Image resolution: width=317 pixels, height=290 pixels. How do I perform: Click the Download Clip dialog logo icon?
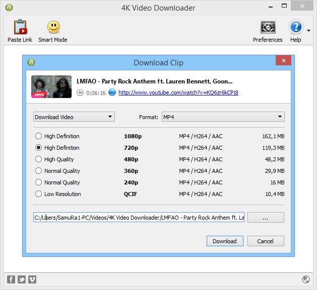point(31,62)
